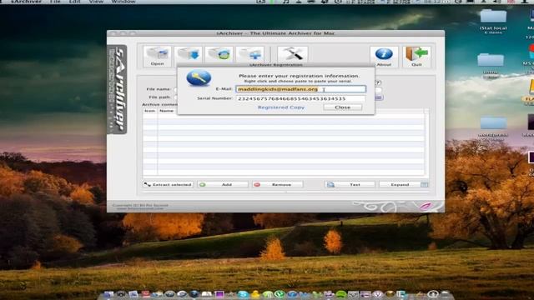Screen dimensions: 534x300
Task: Click the E-Mail field in registration dialog
Action: pos(300,89)
